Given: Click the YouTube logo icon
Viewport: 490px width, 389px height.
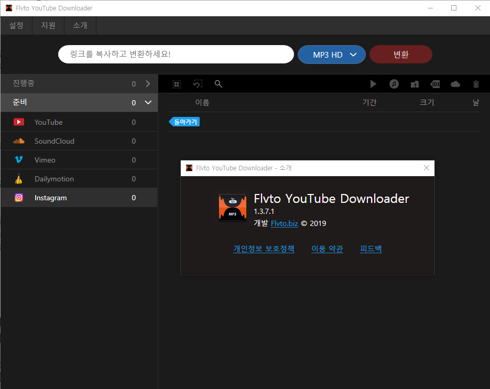Looking at the screenshot, I should pos(19,122).
